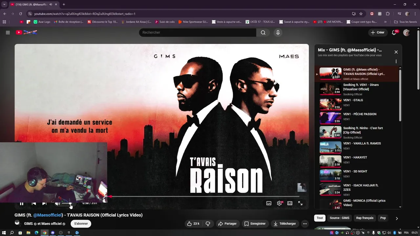Click the Créer button
The image size is (420, 236).
click(378, 32)
